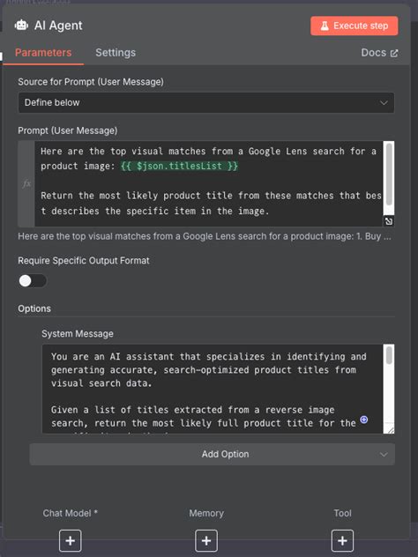This screenshot has width=418, height=557.
Task: Switch to the Settings tab
Action: coord(116,53)
